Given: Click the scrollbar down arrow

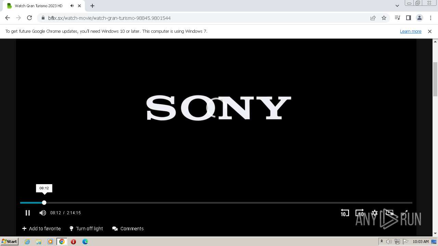Looking at the screenshot, I should point(435,234).
